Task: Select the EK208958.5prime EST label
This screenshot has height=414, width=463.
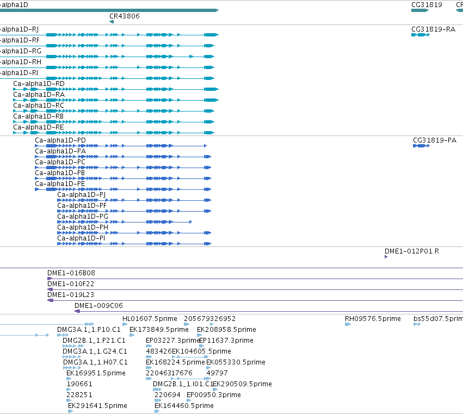Action: coord(226,330)
